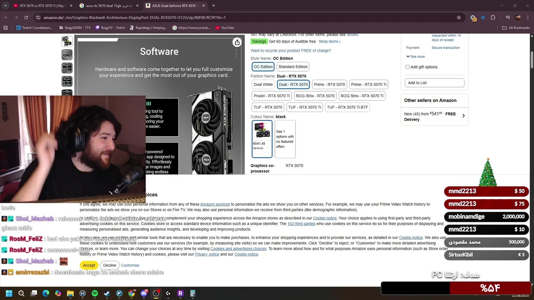Click the share icon on product image

click(x=237, y=42)
